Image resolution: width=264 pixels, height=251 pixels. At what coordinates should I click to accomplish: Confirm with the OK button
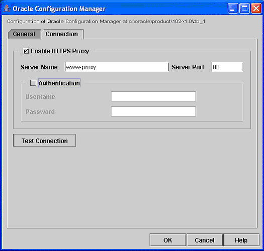tap(168, 240)
